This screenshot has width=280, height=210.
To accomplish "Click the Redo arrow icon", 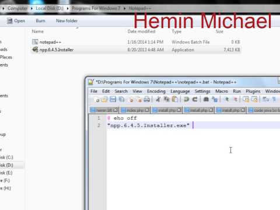I will click(x=195, y=99).
